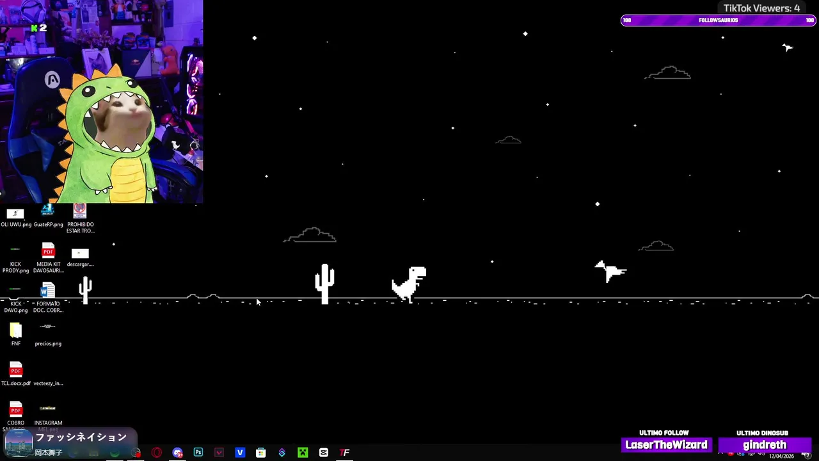This screenshot has width=819, height=461.
Task: Launch Photoshop from the taskbar
Action: (198, 453)
